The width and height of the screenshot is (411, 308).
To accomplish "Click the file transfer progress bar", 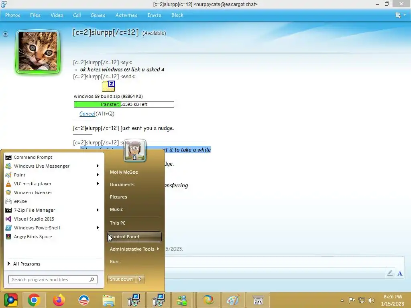I will pos(124,104).
